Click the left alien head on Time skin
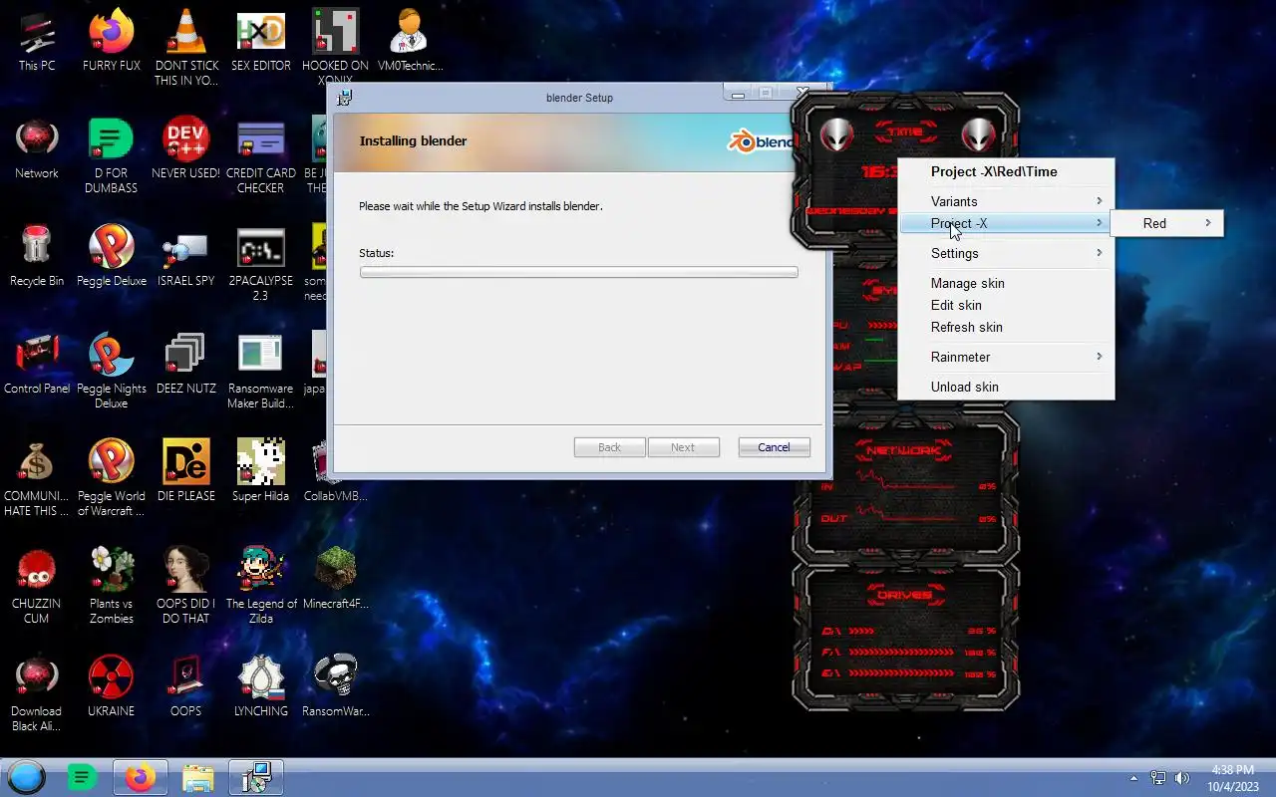Viewport: 1276px width, 797px height. (837, 134)
